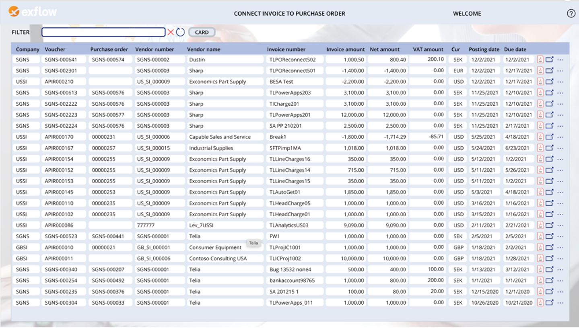Screen dimensions: 579x328
Task: Sort by the Posting date column header
Action: click(484, 49)
